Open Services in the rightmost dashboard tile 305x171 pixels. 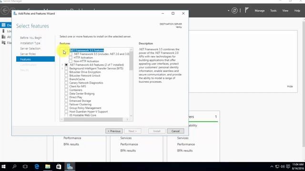click(x=183, y=138)
